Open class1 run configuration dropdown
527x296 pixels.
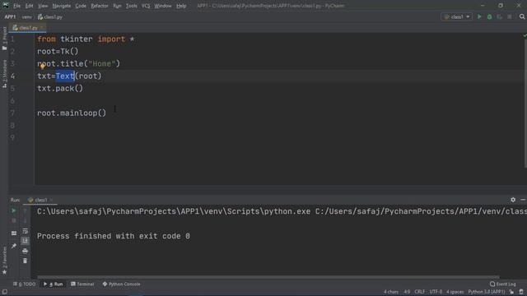456,16
